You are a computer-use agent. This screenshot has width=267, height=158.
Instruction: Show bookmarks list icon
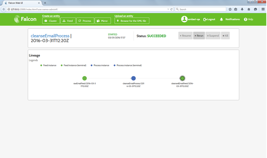point(236,9)
